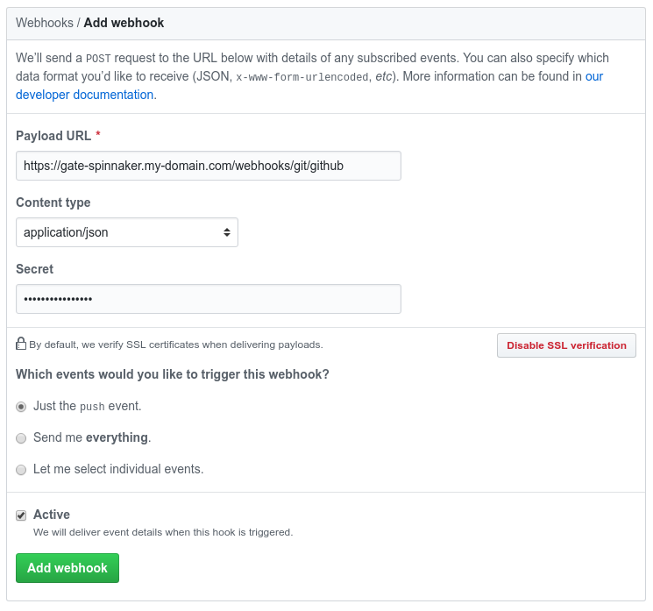Viewport: 653px width, 611px height.
Task: Click the Secret field label
Action: click(x=35, y=269)
